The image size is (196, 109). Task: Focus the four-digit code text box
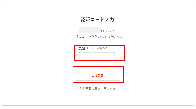pyautogui.click(x=97, y=56)
